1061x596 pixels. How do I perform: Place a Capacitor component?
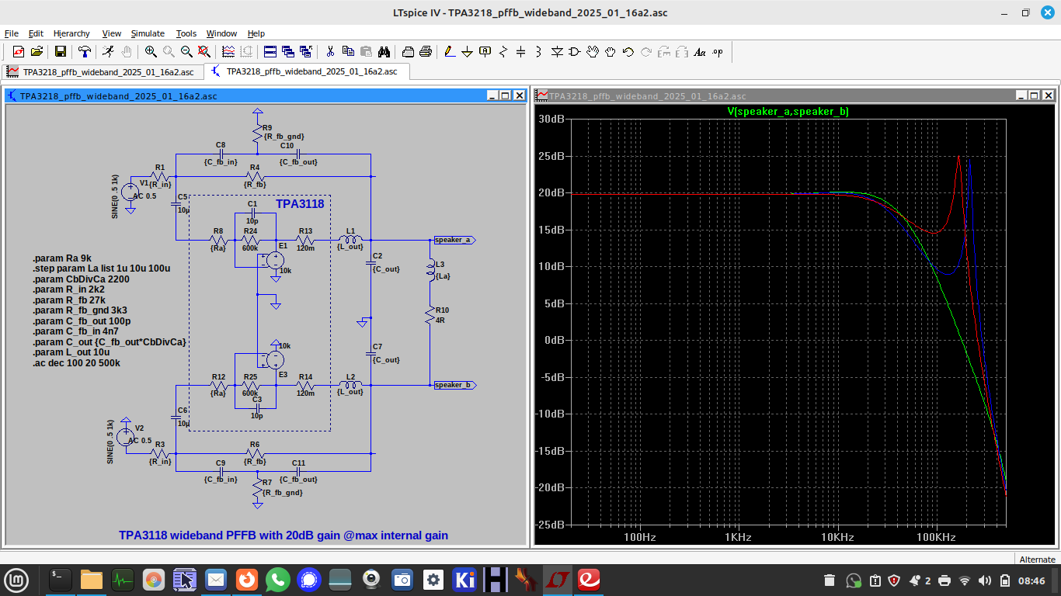tap(521, 52)
